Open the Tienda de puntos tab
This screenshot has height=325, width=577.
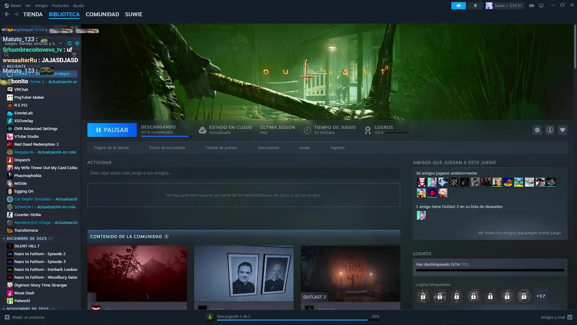point(221,148)
